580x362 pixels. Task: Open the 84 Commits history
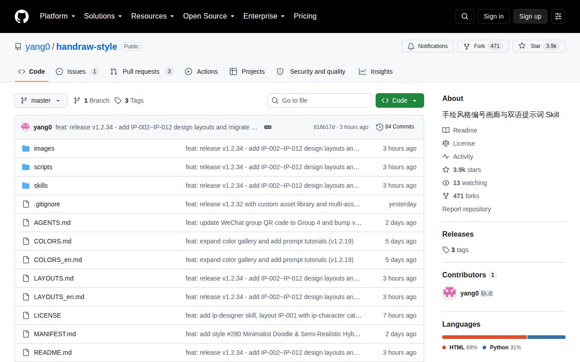click(x=395, y=127)
